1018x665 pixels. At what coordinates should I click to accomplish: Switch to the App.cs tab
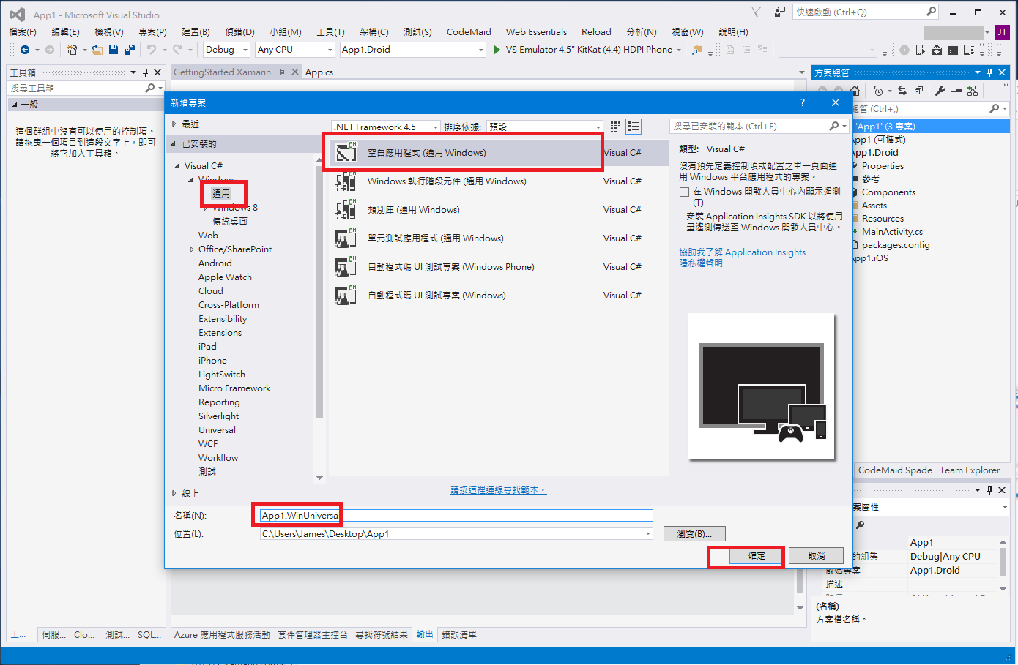(x=319, y=72)
